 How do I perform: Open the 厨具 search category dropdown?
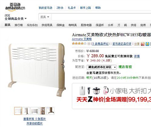coord(45,17)
